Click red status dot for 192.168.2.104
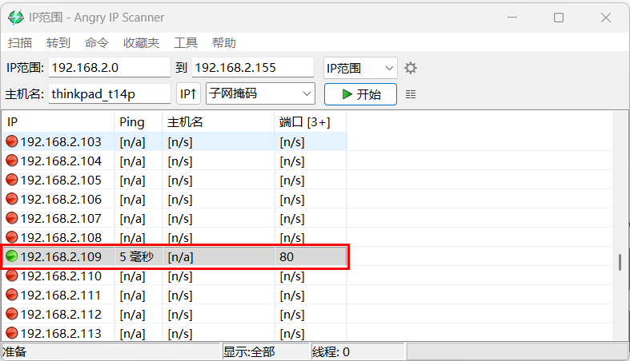The image size is (630, 361). pyautogui.click(x=12, y=161)
